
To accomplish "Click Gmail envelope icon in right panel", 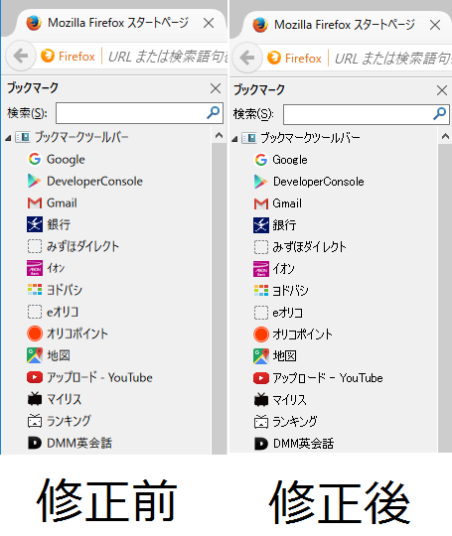I will click(x=261, y=203).
